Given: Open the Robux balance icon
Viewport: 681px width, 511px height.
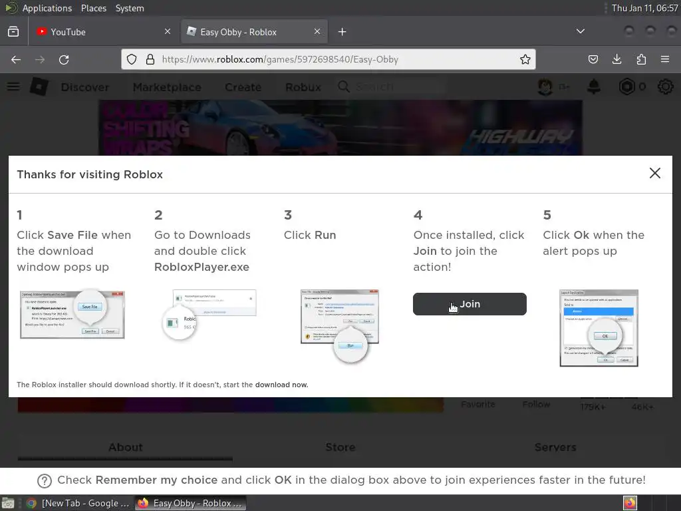Looking at the screenshot, I should click(x=626, y=87).
